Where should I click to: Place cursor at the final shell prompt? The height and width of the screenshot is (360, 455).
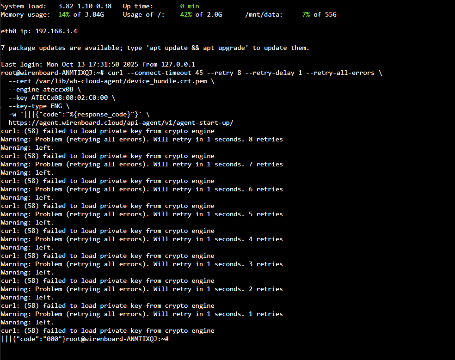coord(170,339)
